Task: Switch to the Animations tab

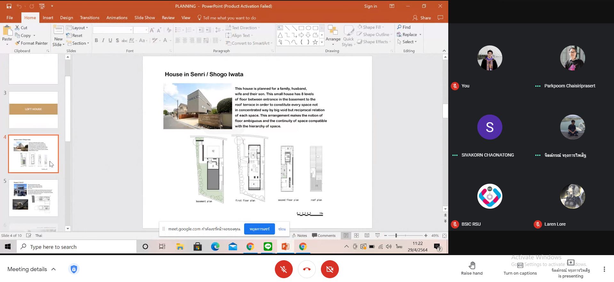Action: point(117,18)
